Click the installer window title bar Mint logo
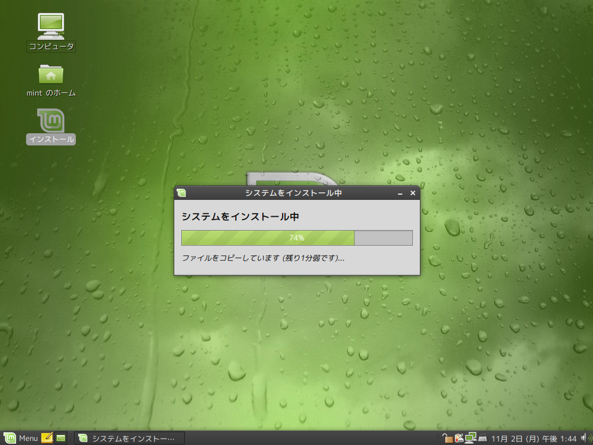The image size is (593, 445). pyautogui.click(x=181, y=193)
